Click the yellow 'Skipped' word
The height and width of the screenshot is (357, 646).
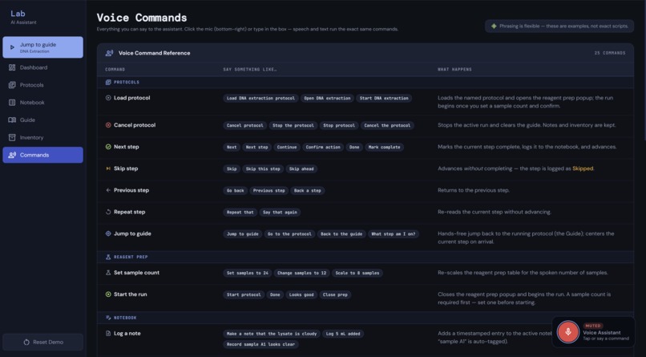click(x=583, y=168)
